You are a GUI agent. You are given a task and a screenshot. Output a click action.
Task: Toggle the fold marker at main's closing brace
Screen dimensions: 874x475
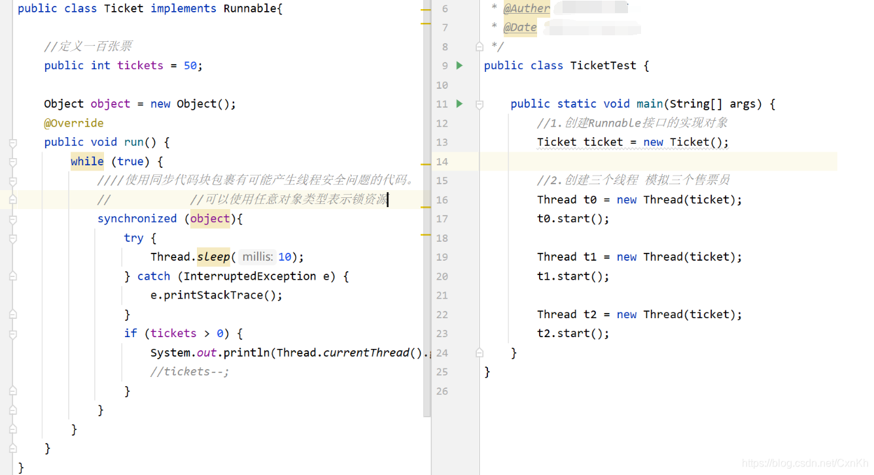(x=480, y=353)
